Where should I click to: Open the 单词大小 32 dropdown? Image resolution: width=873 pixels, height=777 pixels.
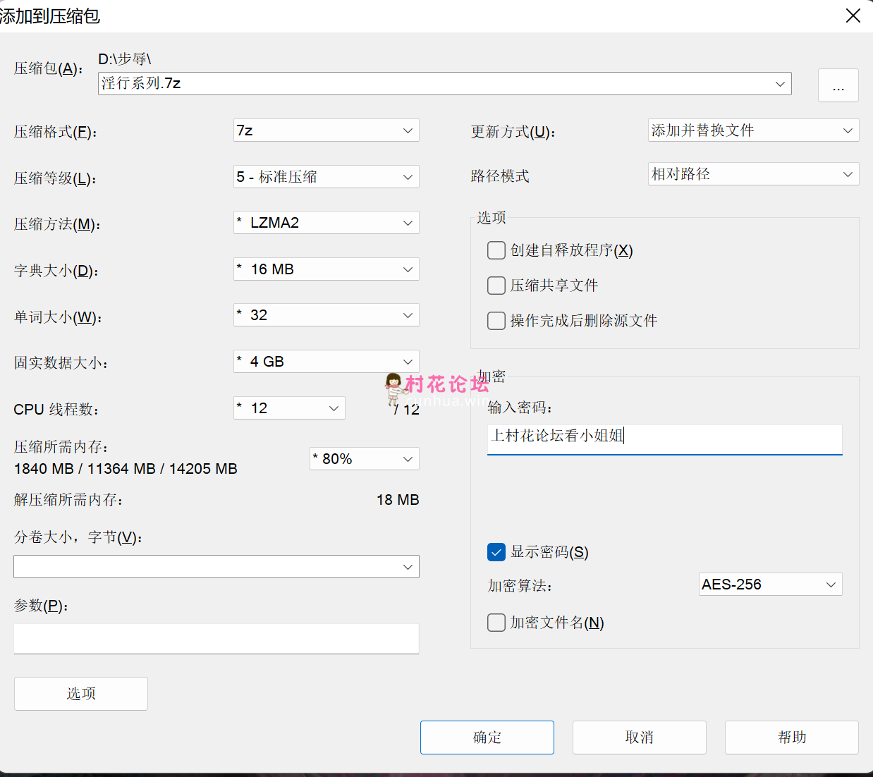326,315
